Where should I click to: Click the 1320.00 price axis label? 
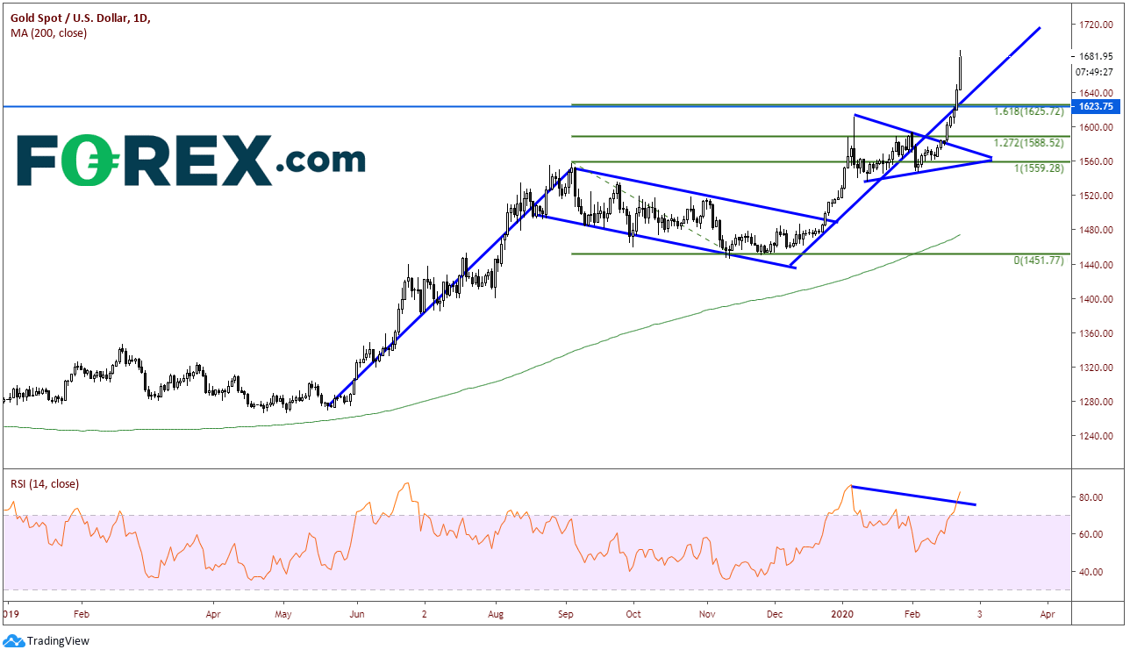[x=1096, y=368]
